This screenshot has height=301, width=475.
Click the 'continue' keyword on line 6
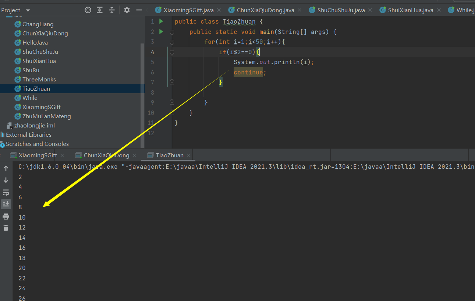(x=248, y=73)
